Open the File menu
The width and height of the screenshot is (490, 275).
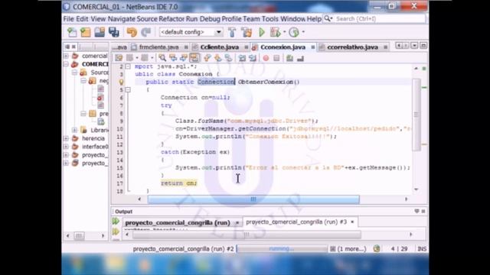pos(68,19)
